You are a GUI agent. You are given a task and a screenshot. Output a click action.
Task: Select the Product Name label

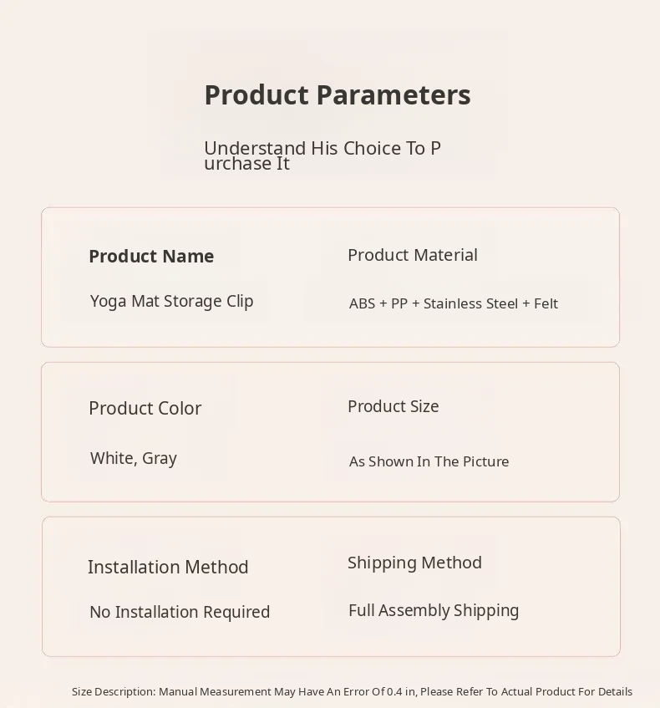pos(151,257)
